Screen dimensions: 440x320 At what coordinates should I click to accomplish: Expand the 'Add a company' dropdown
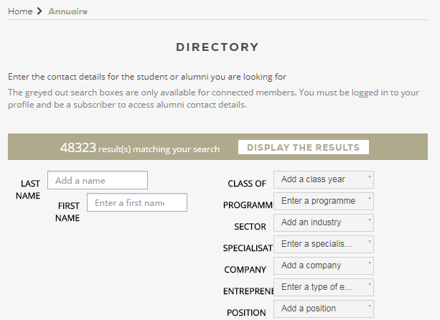[x=324, y=266]
